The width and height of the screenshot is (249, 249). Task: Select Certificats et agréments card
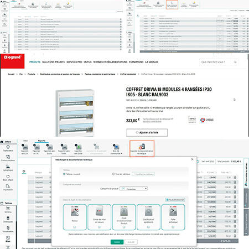point(148,217)
